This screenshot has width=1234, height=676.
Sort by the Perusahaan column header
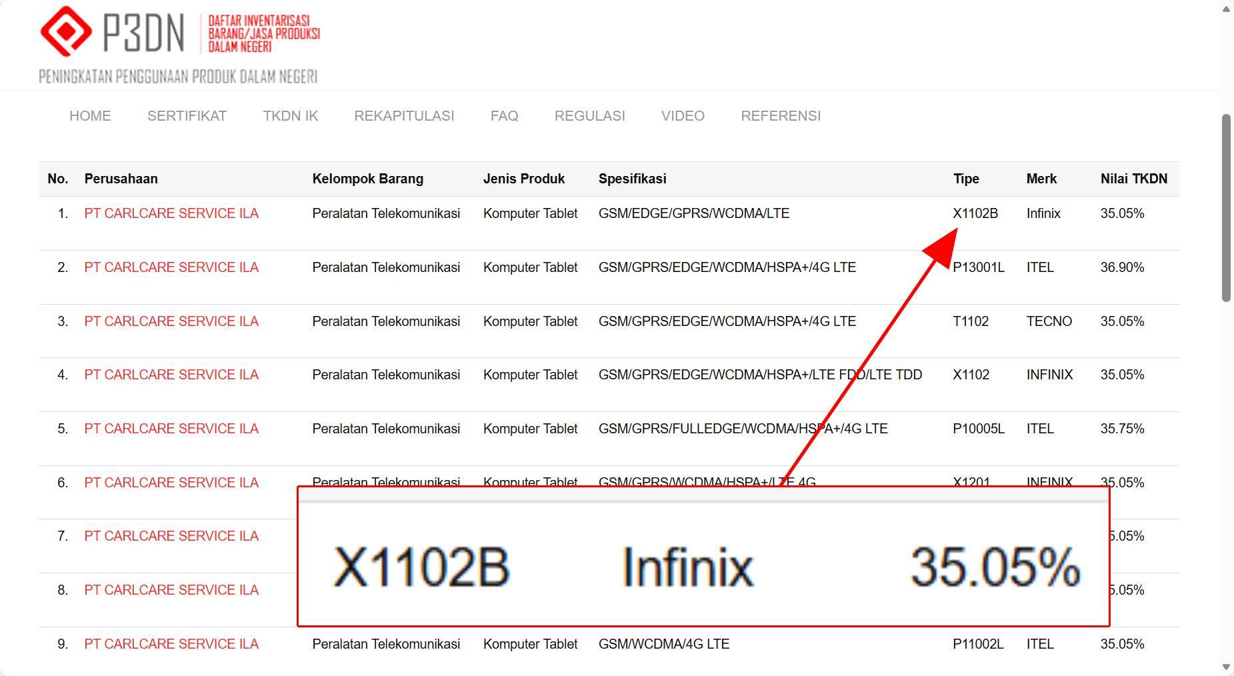121,179
